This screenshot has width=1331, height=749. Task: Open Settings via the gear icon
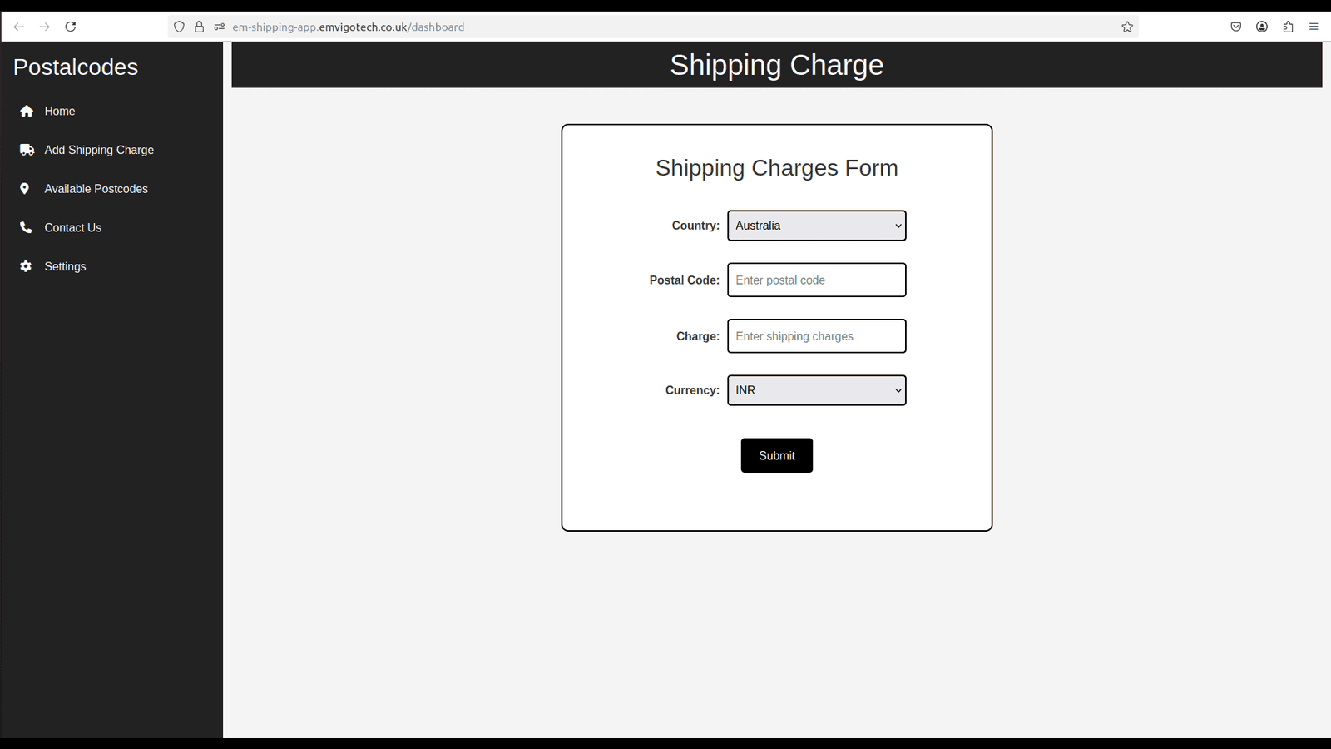[26, 266]
